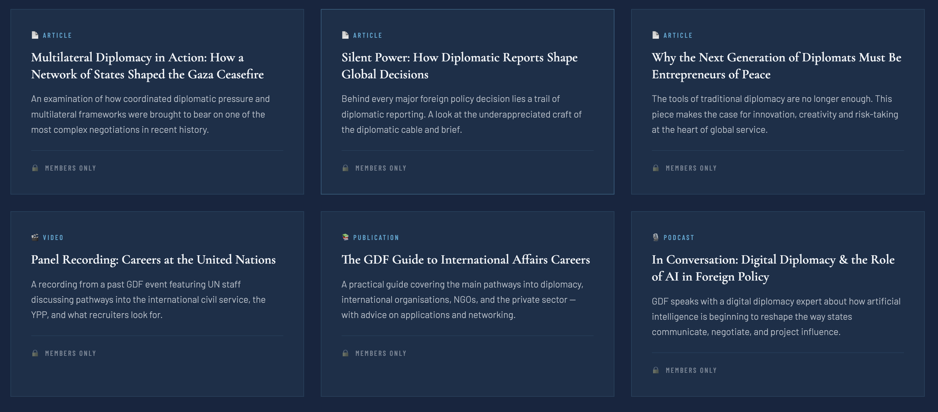Click lock icon under Gaza Ceasefire card
The height and width of the screenshot is (412, 938).
pyautogui.click(x=35, y=168)
